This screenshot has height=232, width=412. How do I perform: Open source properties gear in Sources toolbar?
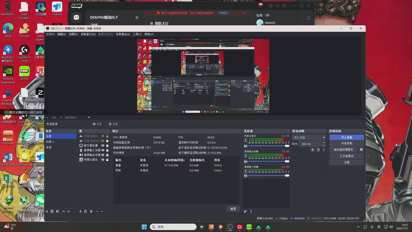[91, 211]
